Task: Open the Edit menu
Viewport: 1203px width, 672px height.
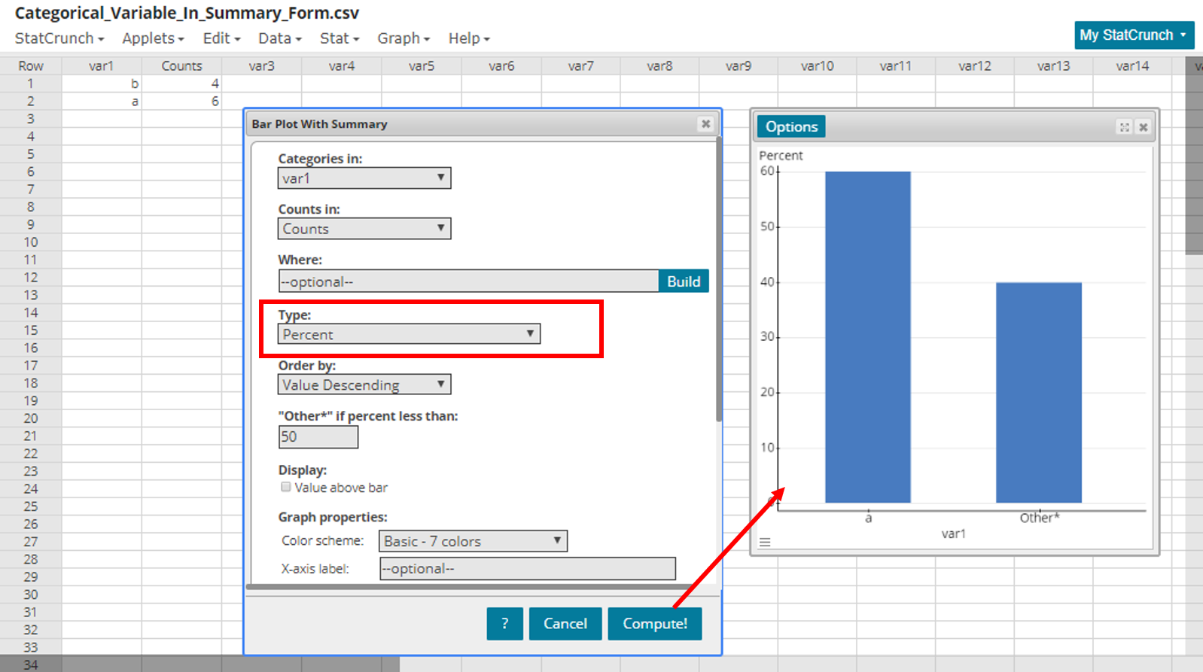Action: (x=221, y=38)
